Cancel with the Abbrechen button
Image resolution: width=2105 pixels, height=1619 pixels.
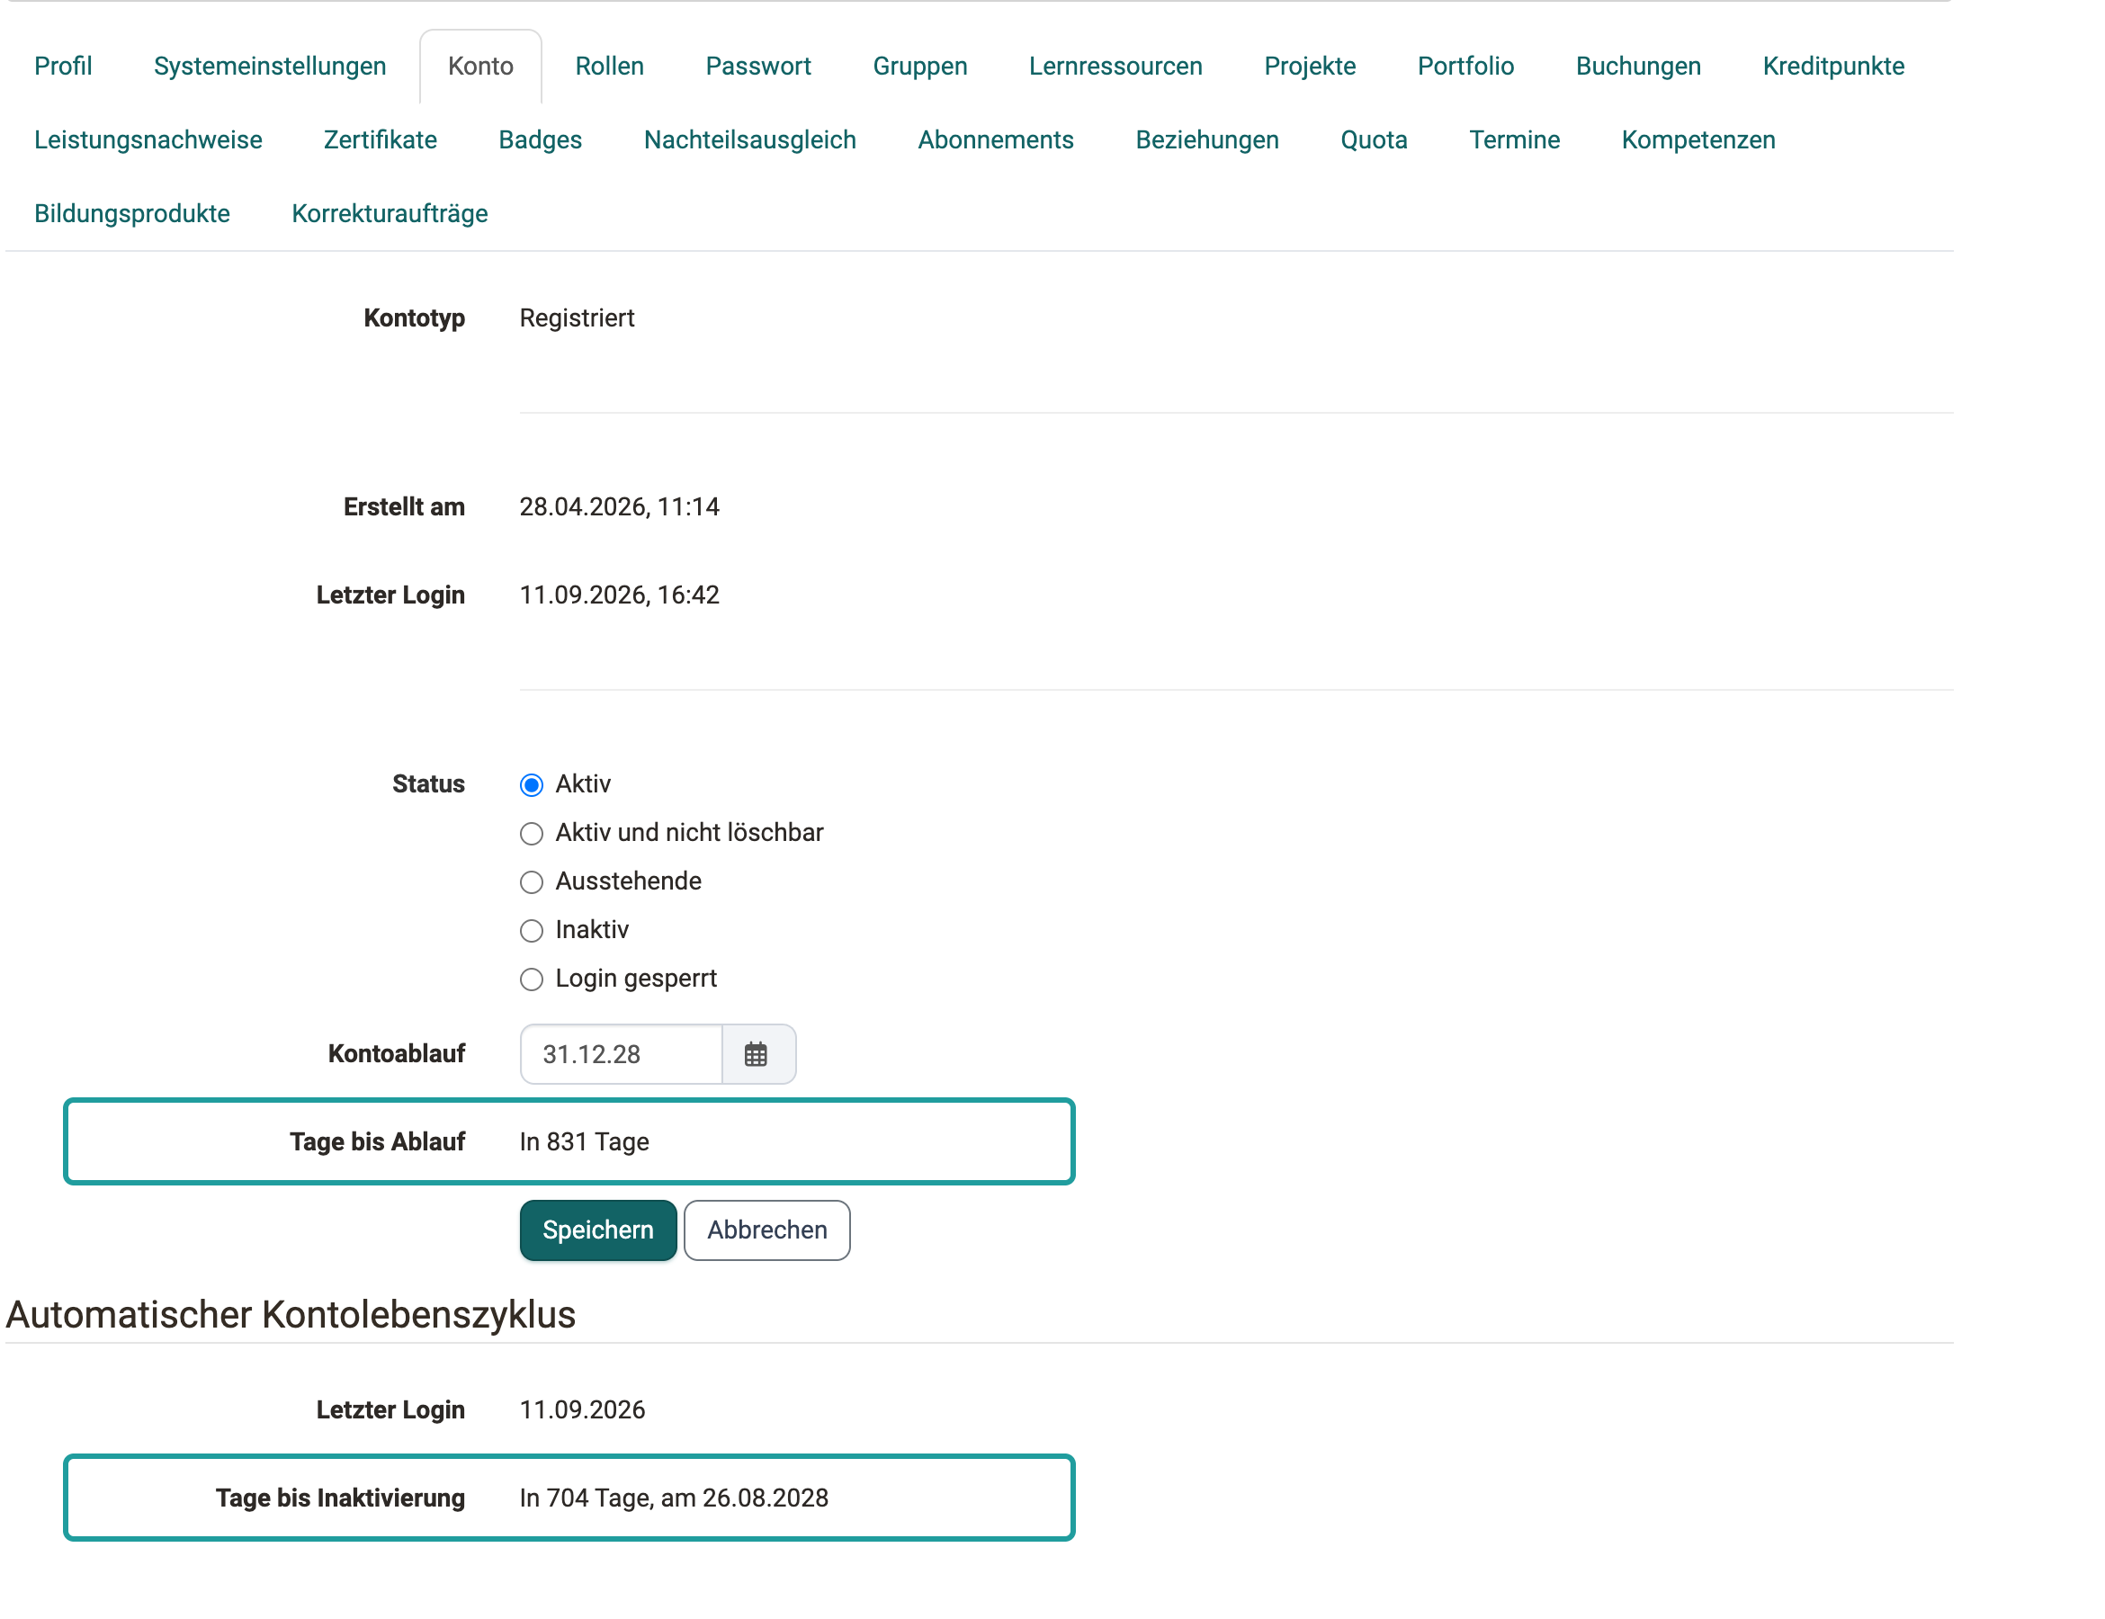click(x=767, y=1230)
